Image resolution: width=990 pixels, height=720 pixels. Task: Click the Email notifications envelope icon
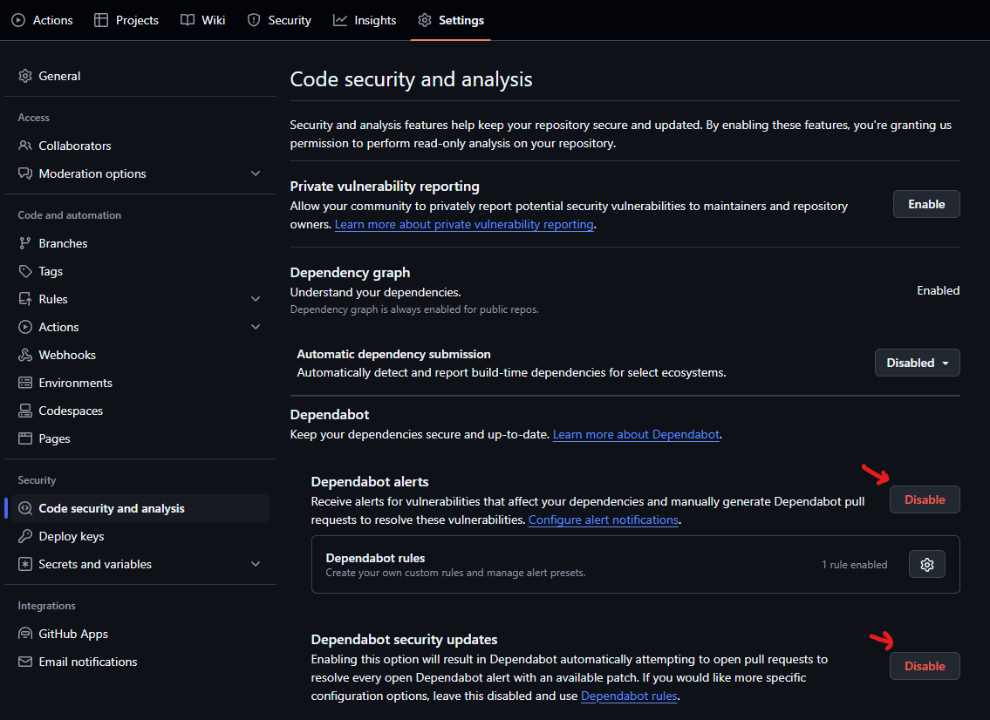pos(25,662)
